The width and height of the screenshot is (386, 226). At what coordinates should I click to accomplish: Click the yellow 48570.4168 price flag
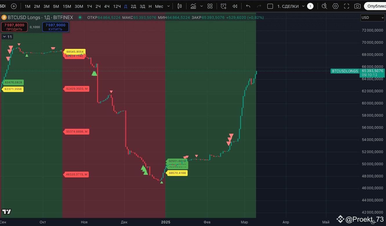coord(177,173)
